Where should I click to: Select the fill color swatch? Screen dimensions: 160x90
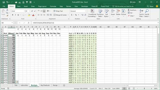pos(29,15)
